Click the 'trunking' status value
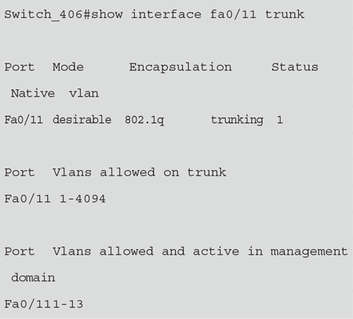The image size is (353, 319). click(x=237, y=120)
